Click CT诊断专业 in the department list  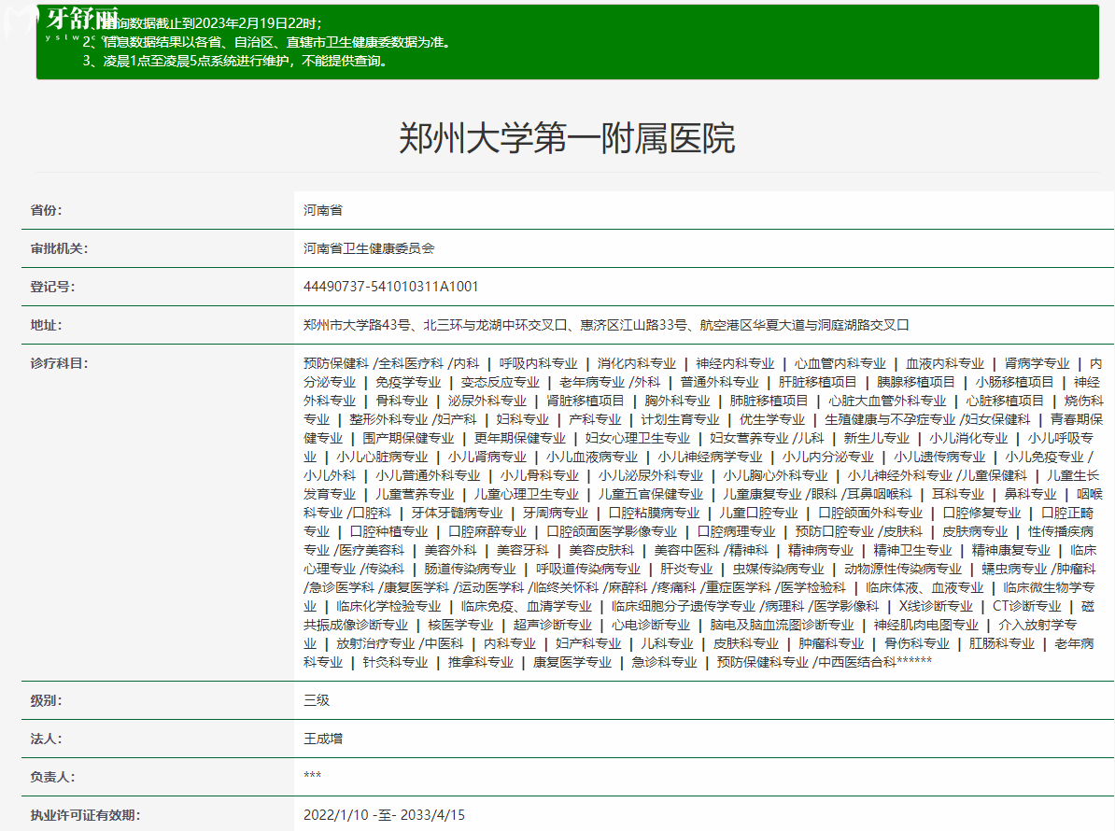click(1027, 606)
